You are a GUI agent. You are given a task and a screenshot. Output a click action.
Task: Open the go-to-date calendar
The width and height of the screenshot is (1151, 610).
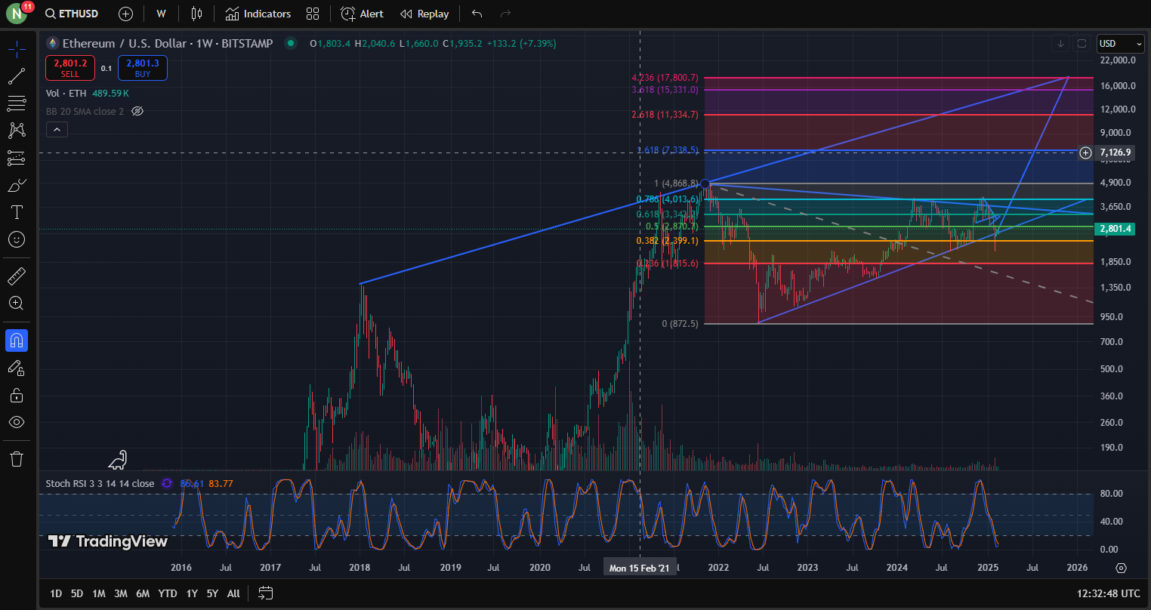265,593
